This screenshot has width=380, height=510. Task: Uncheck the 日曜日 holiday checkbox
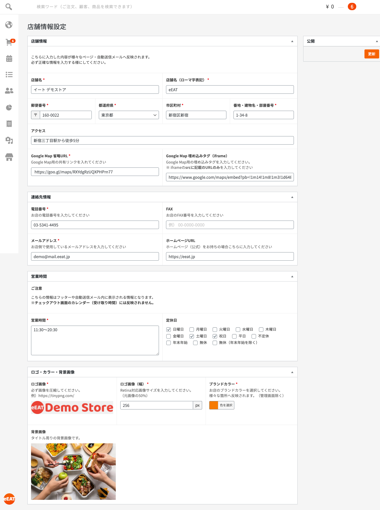[169, 330]
